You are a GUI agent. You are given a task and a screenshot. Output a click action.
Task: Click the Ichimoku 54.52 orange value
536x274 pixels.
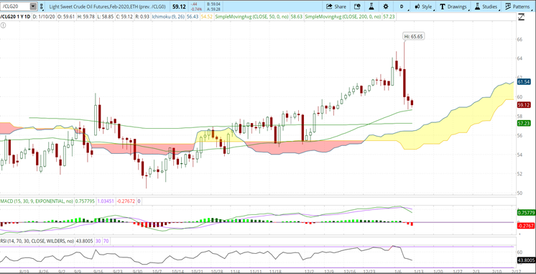[207, 16]
